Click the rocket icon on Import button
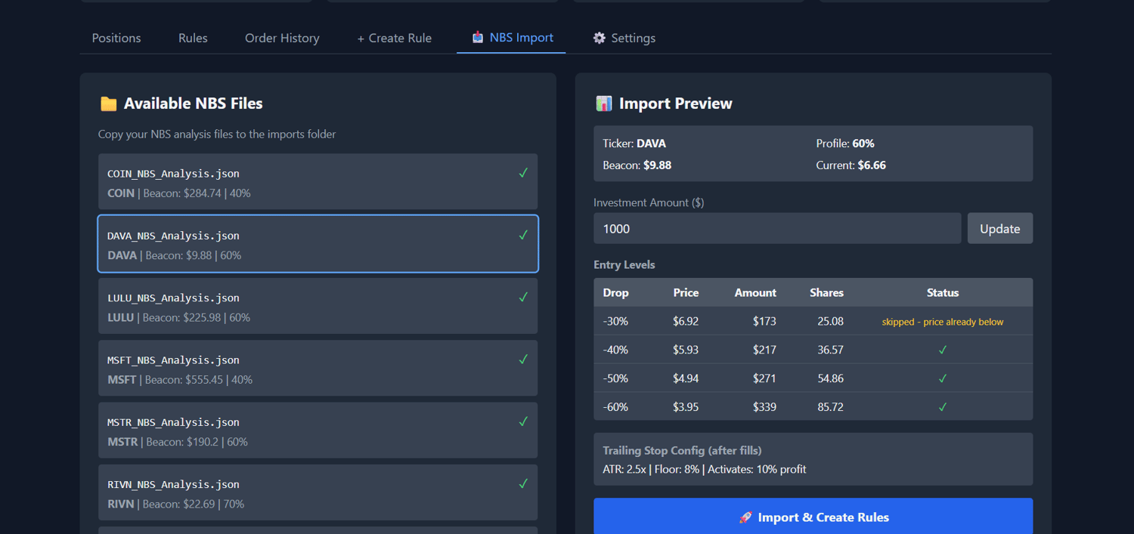1134x534 pixels. pos(745,517)
